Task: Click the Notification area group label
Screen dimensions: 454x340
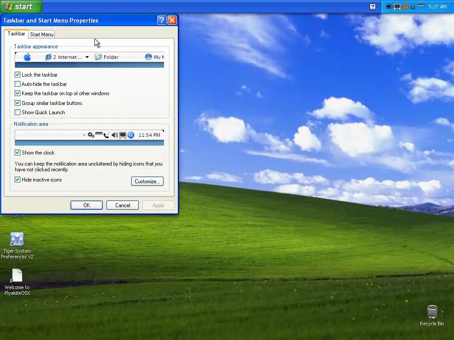Action: [31, 124]
